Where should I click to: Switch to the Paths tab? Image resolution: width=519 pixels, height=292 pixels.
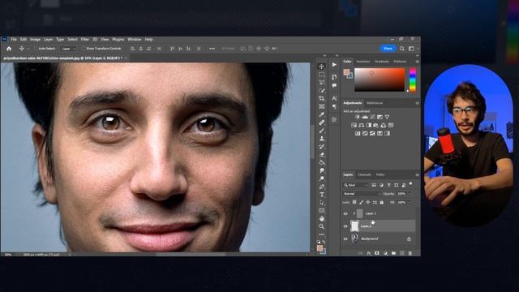(380, 175)
